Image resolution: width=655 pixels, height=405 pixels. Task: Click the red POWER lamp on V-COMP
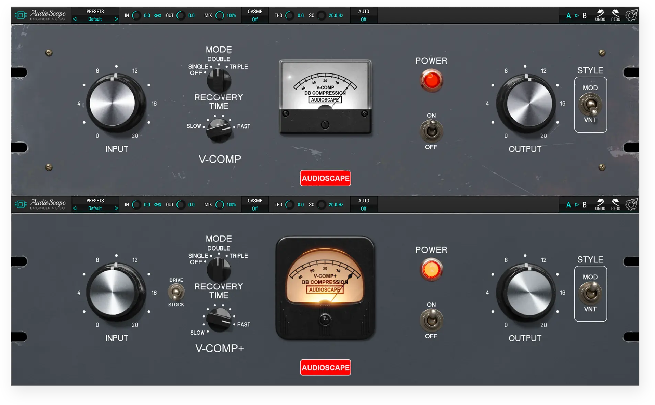431,80
